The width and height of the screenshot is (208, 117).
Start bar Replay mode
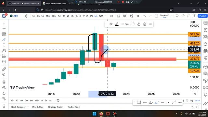[x=138, y=16]
